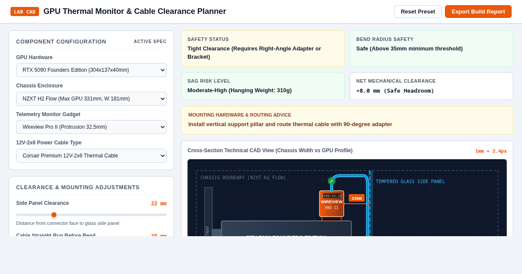
Task: Open the GPU Hardware dropdown
Action: click(91, 70)
